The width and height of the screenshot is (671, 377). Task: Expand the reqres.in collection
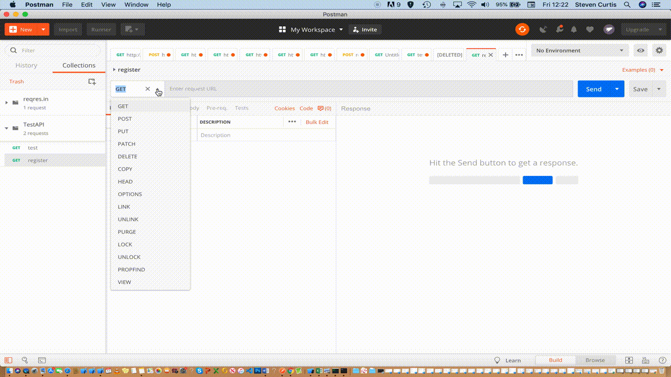(x=7, y=103)
